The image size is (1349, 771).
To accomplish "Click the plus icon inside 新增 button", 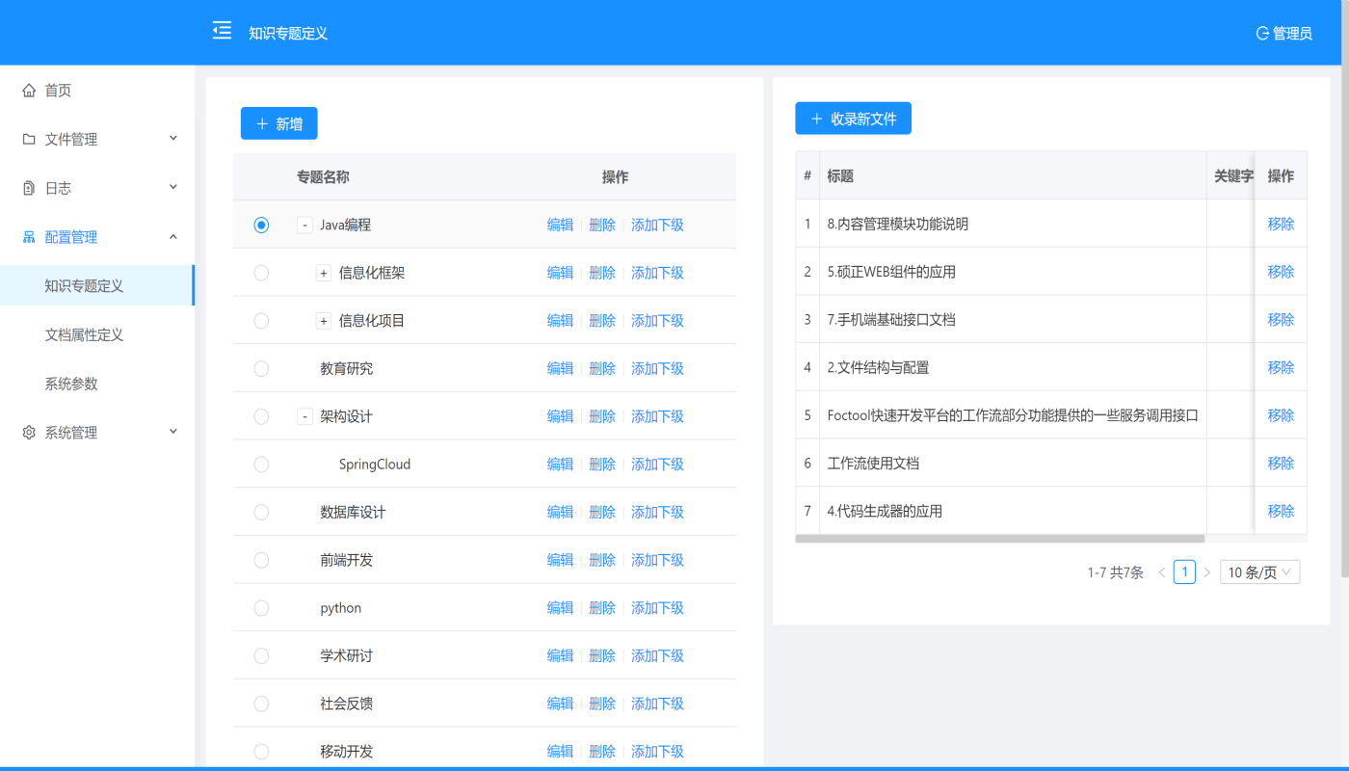I will (x=260, y=123).
